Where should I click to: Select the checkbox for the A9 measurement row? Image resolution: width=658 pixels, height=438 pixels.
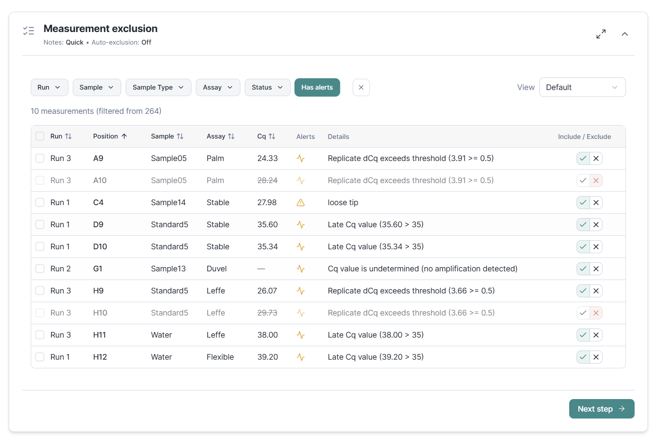pos(40,158)
